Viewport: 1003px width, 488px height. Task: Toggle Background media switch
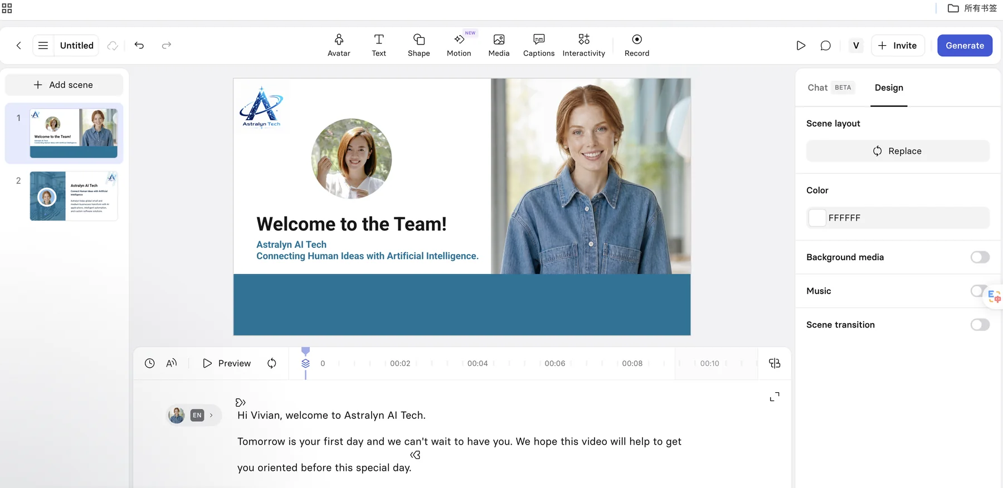(980, 257)
